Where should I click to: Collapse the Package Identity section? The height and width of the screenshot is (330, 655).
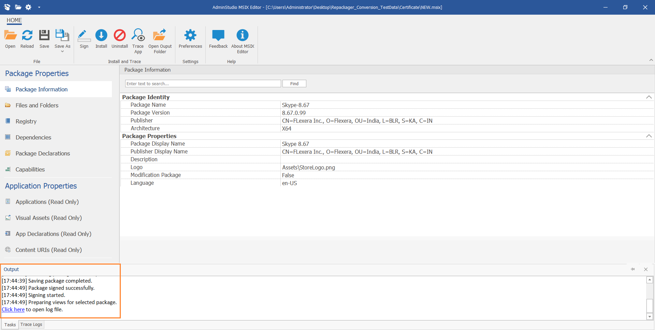[649, 97]
